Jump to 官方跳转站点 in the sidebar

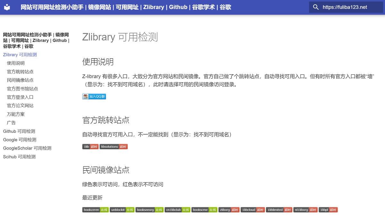pos(20,72)
